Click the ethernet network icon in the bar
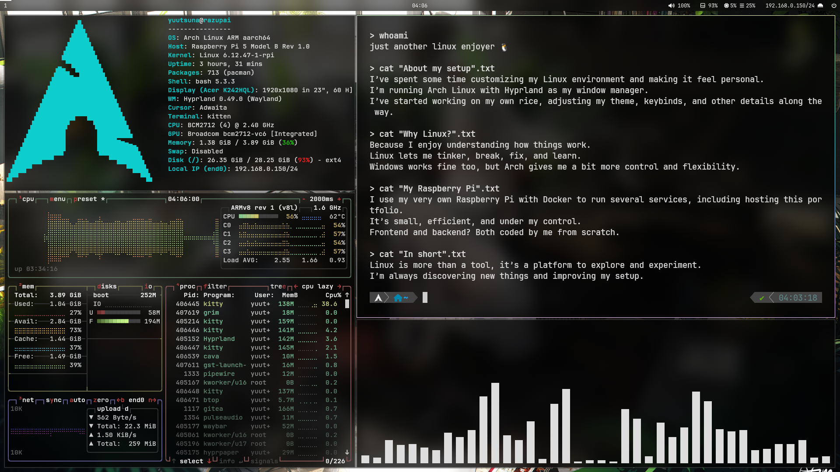 [820, 6]
